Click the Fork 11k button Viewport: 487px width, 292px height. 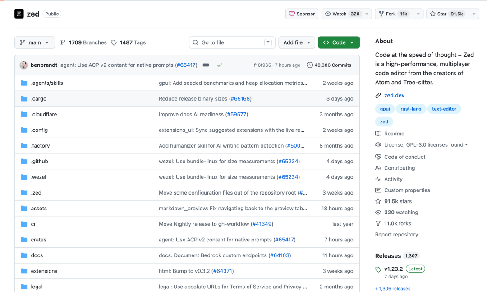[x=394, y=14]
